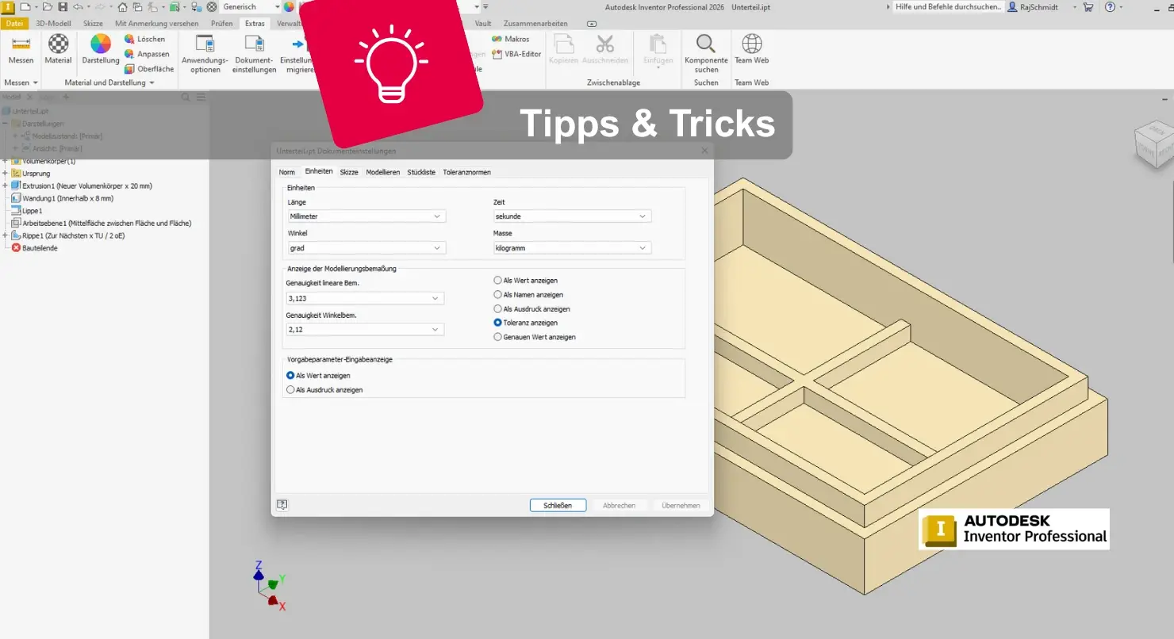Open the Zeit units dropdown
The height and width of the screenshot is (639, 1174).
coord(572,216)
